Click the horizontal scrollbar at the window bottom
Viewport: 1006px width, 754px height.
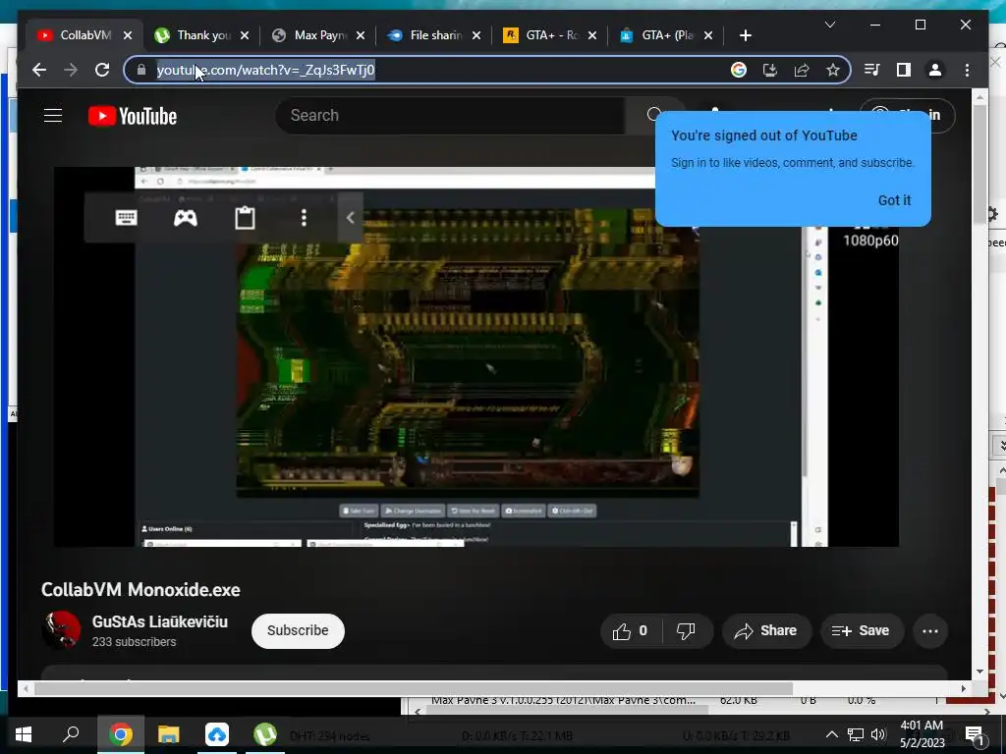click(414, 688)
